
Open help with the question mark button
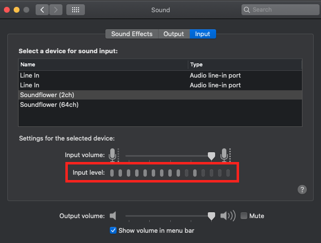point(302,189)
